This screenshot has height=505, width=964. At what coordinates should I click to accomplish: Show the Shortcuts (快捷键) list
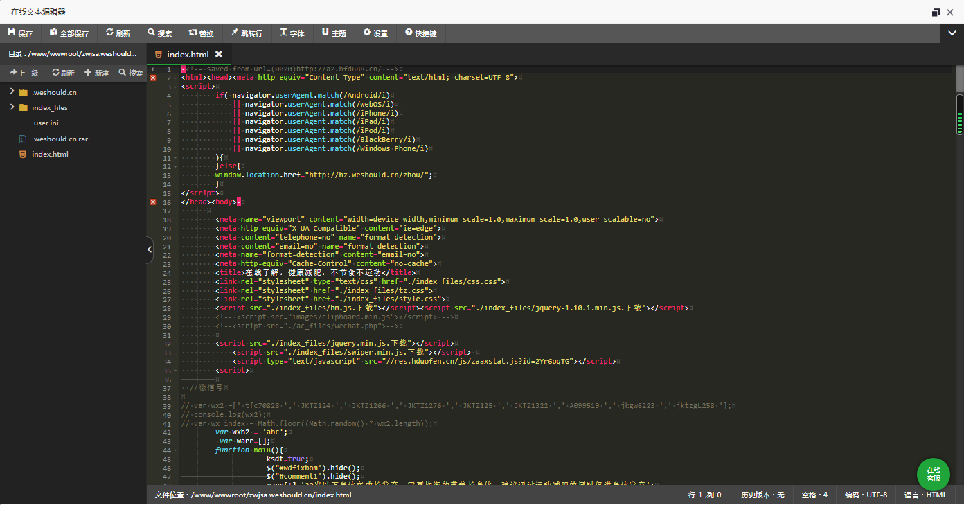[421, 33]
